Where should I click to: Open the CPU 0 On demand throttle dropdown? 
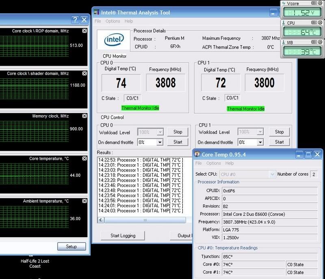160,142
